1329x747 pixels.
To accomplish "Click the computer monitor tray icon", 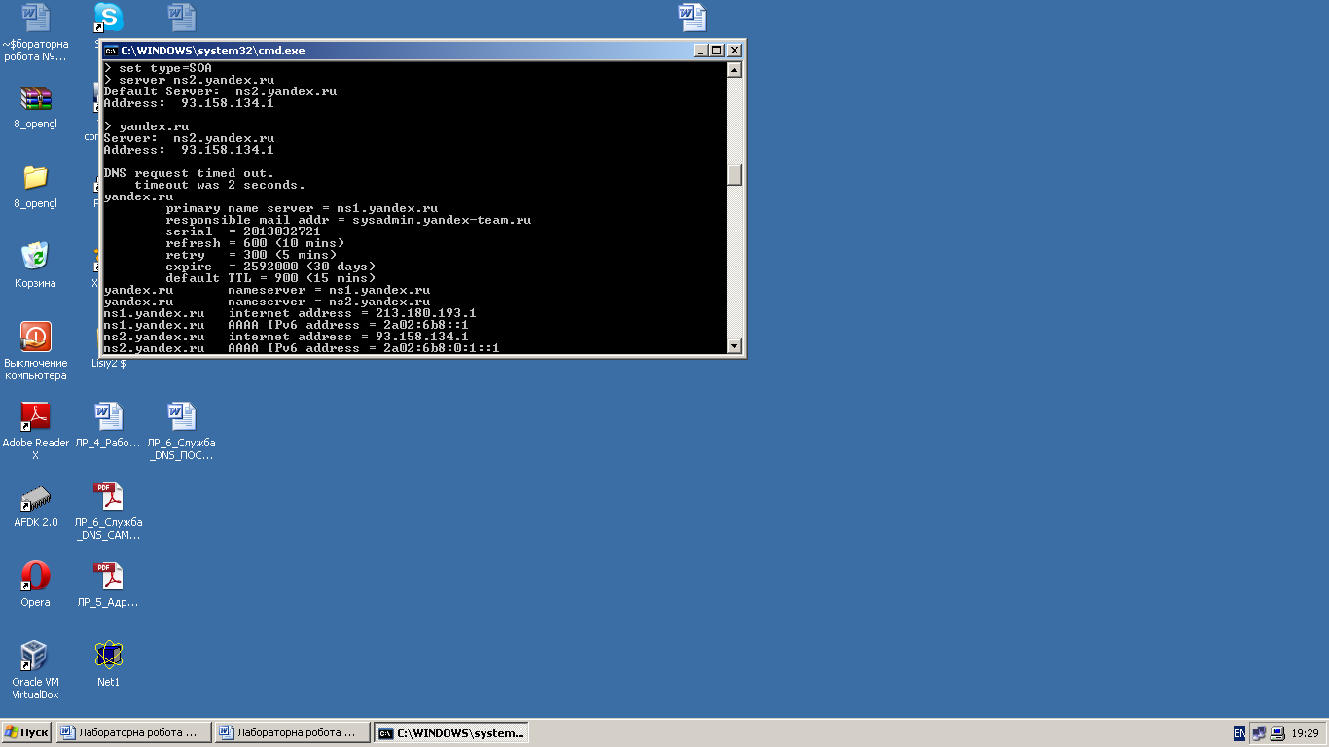I will (1277, 733).
